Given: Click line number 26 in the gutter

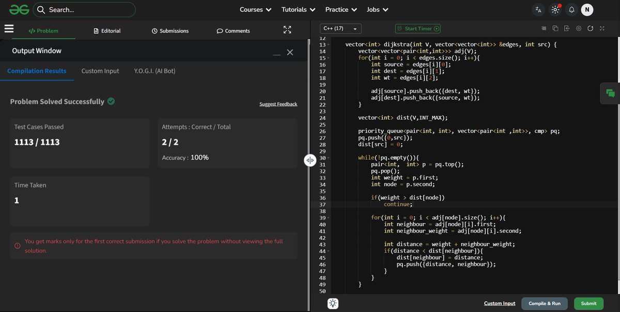Looking at the screenshot, I should click(323, 131).
